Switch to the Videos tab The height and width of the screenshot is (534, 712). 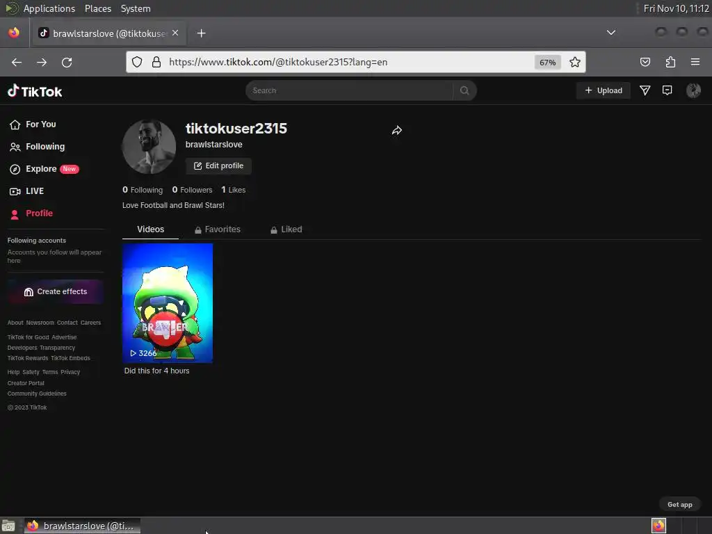pos(150,229)
